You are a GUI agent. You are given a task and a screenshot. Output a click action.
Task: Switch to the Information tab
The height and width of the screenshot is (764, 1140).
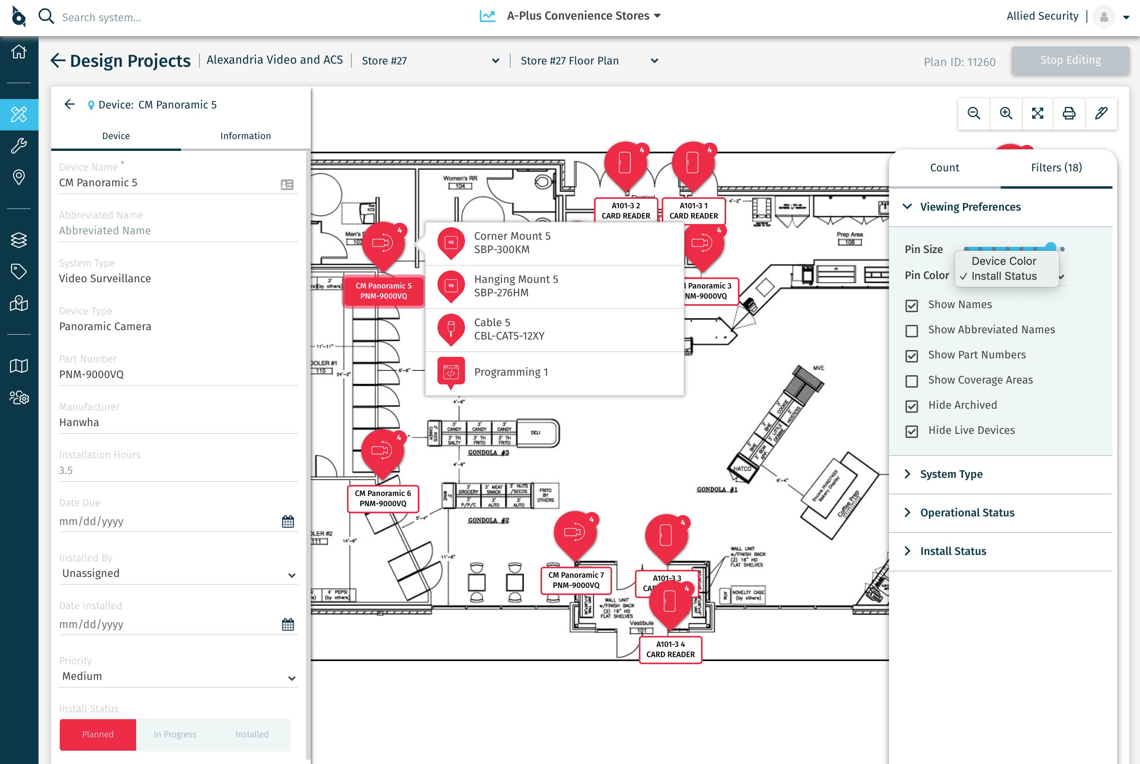coord(245,136)
